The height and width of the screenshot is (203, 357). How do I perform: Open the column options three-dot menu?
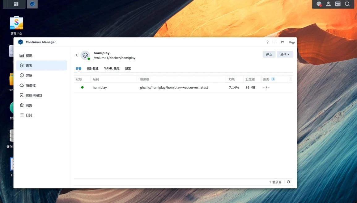tap(291, 79)
